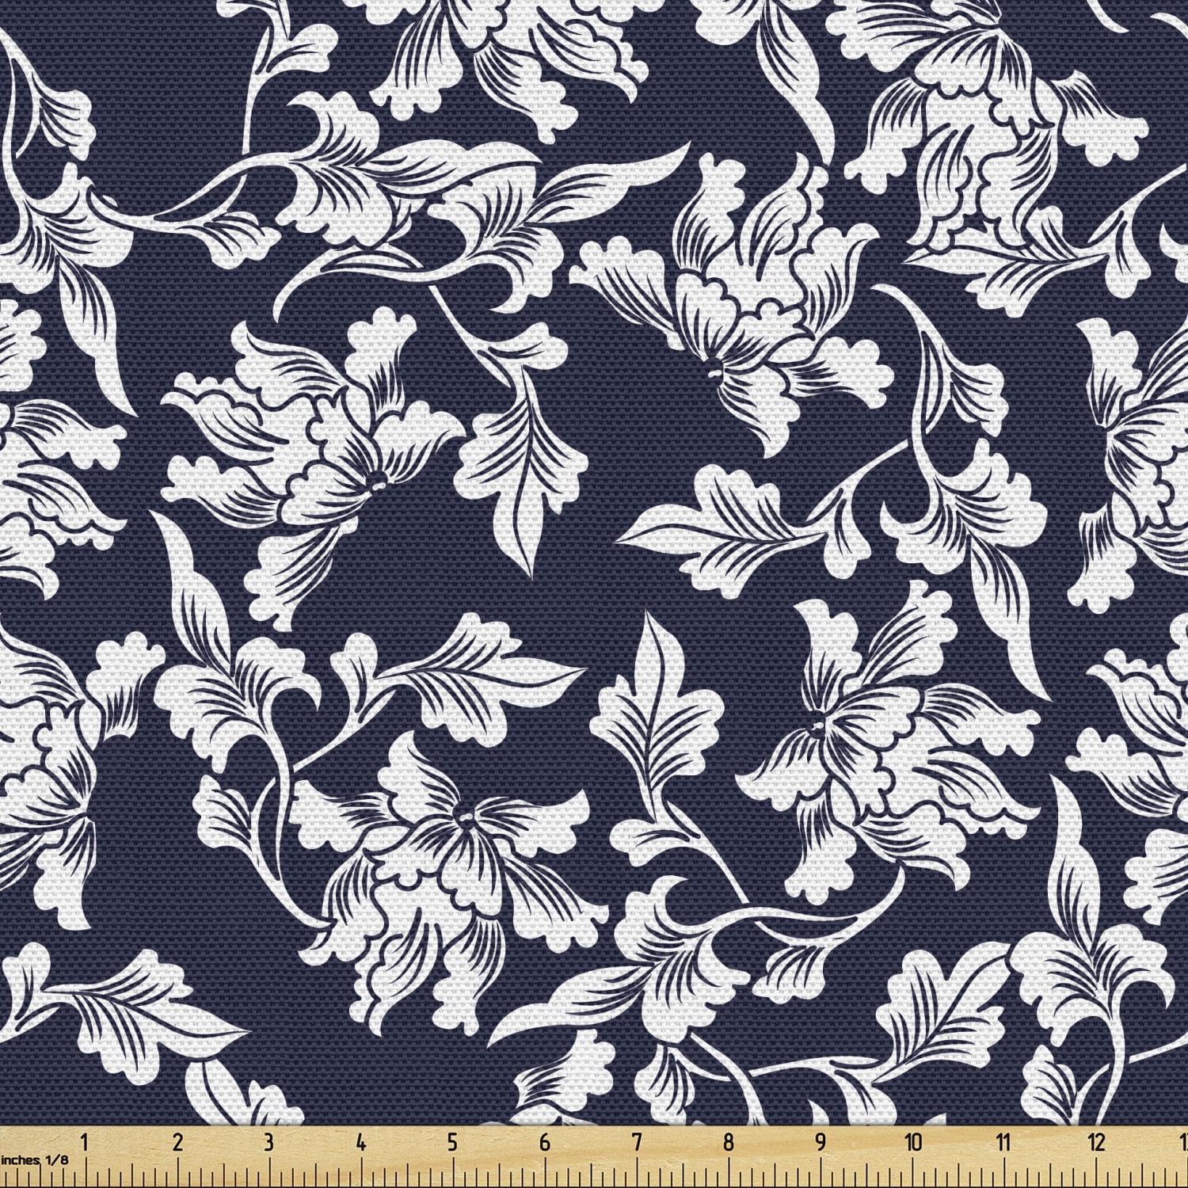Screen dimensions: 1188x1188
Task: Click the number 1 on the ruler
Action: (x=83, y=1140)
